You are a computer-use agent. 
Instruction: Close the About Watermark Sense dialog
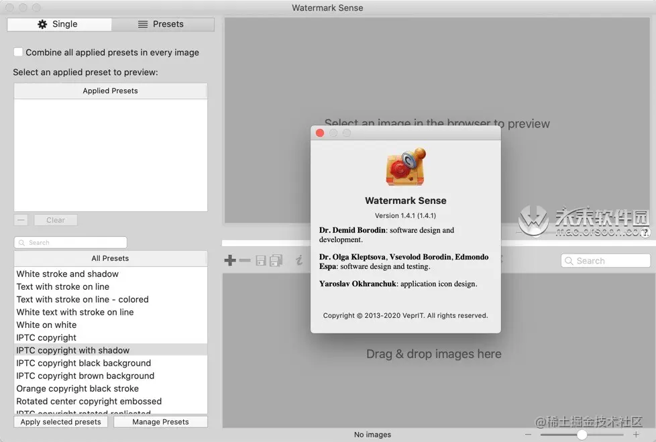click(320, 133)
